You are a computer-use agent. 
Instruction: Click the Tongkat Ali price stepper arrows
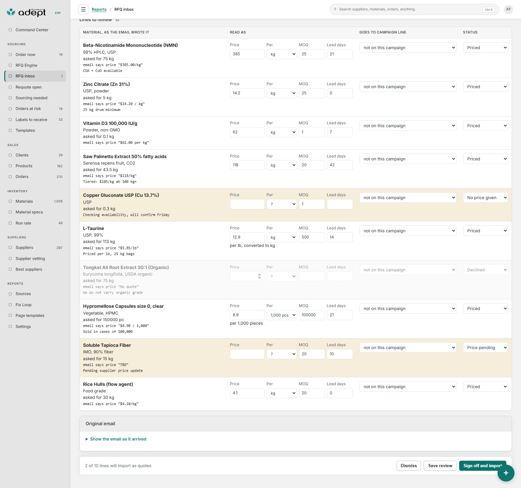(x=259, y=276)
